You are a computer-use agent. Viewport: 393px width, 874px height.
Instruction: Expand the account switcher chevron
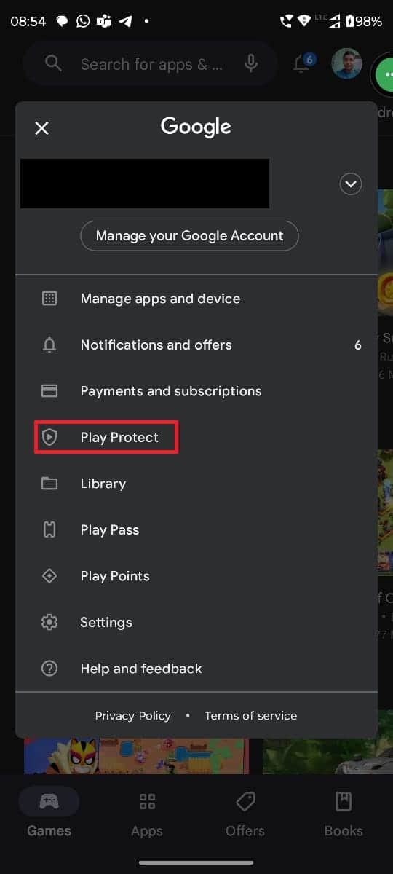tap(351, 184)
